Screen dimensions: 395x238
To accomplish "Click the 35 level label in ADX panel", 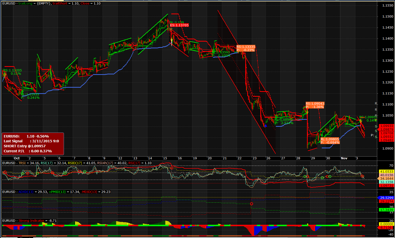I will pos(391,192).
